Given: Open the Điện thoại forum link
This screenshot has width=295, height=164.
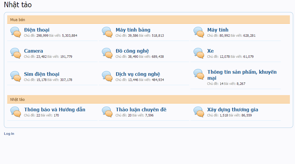Looking at the screenshot, I should pos(37,30).
